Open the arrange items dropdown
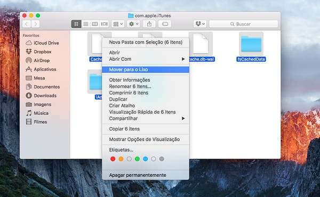This screenshot has width=320, height=197. 118,24
